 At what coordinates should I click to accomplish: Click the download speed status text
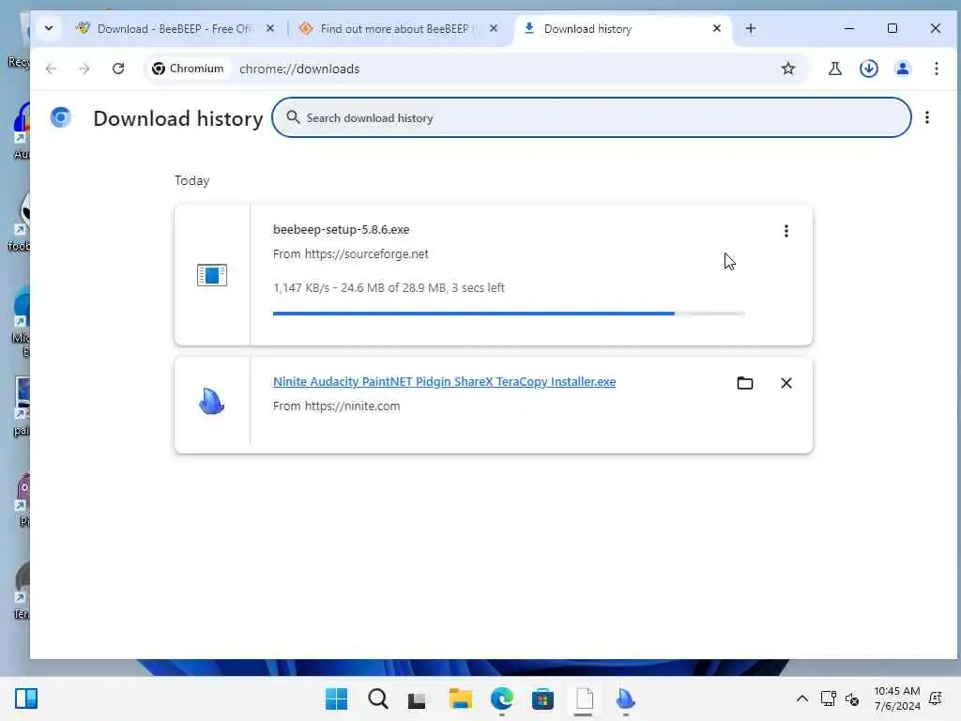tap(389, 287)
